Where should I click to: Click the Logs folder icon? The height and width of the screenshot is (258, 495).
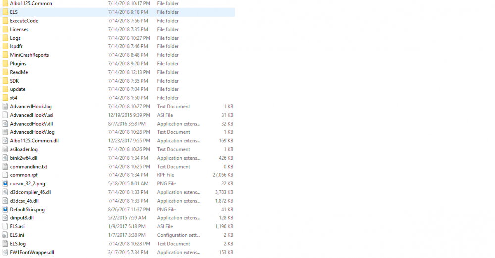5,38
